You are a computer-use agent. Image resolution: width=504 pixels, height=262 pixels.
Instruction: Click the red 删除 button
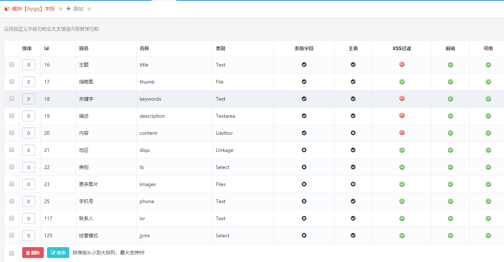point(33,253)
